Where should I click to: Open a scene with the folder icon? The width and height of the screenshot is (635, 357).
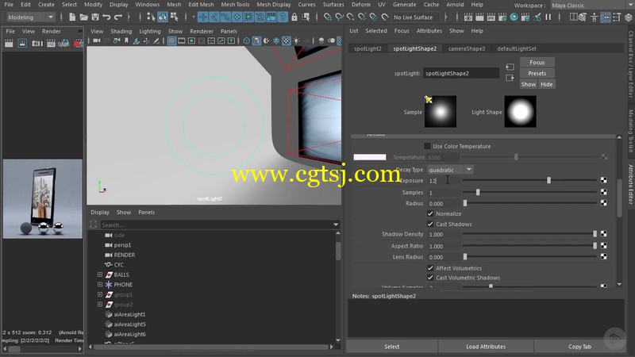click(x=83, y=17)
